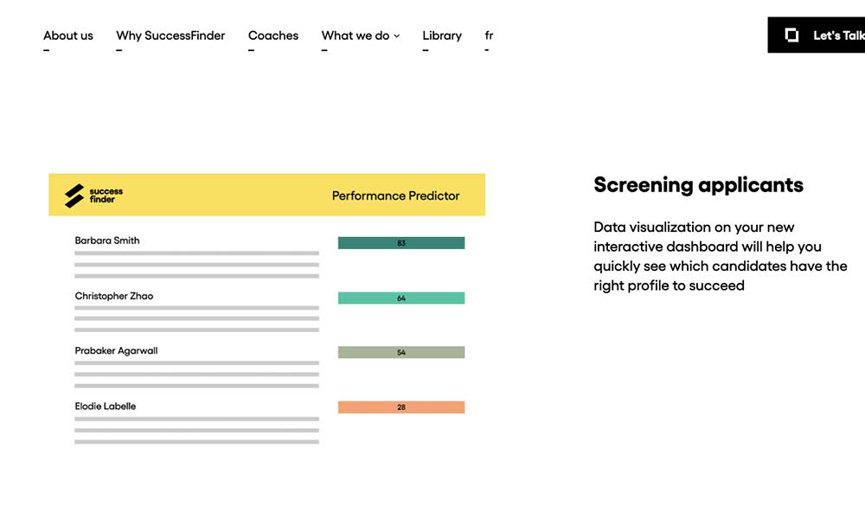The image size is (865, 519).
Task: Open the About us menu item
Action: [x=67, y=35]
